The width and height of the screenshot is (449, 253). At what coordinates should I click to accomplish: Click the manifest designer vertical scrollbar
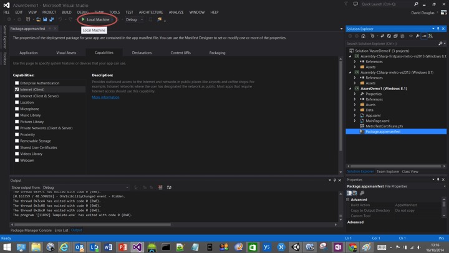point(340,106)
